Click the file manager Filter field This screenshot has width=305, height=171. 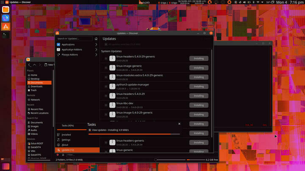point(142,155)
